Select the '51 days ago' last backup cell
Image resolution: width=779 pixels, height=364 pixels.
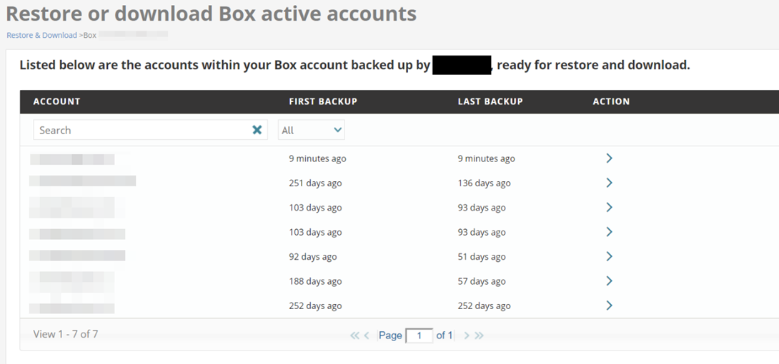coord(482,257)
